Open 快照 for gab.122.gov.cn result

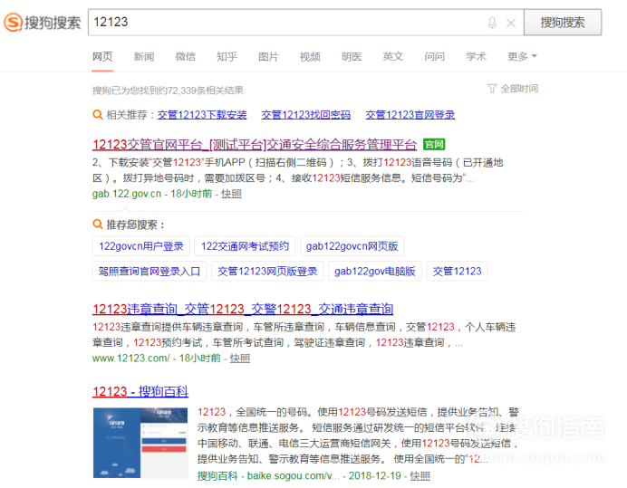(x=231, y=194)
